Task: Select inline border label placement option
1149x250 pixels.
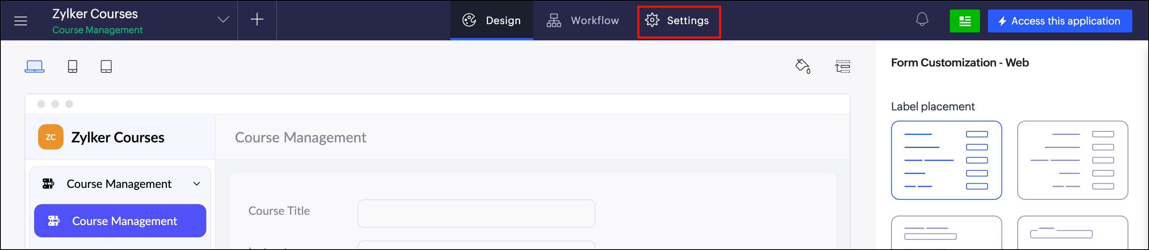Action: tap(1072, 233)
